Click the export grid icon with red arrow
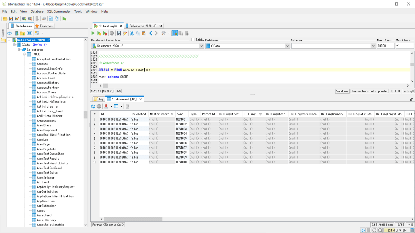 tap(106, 107)
